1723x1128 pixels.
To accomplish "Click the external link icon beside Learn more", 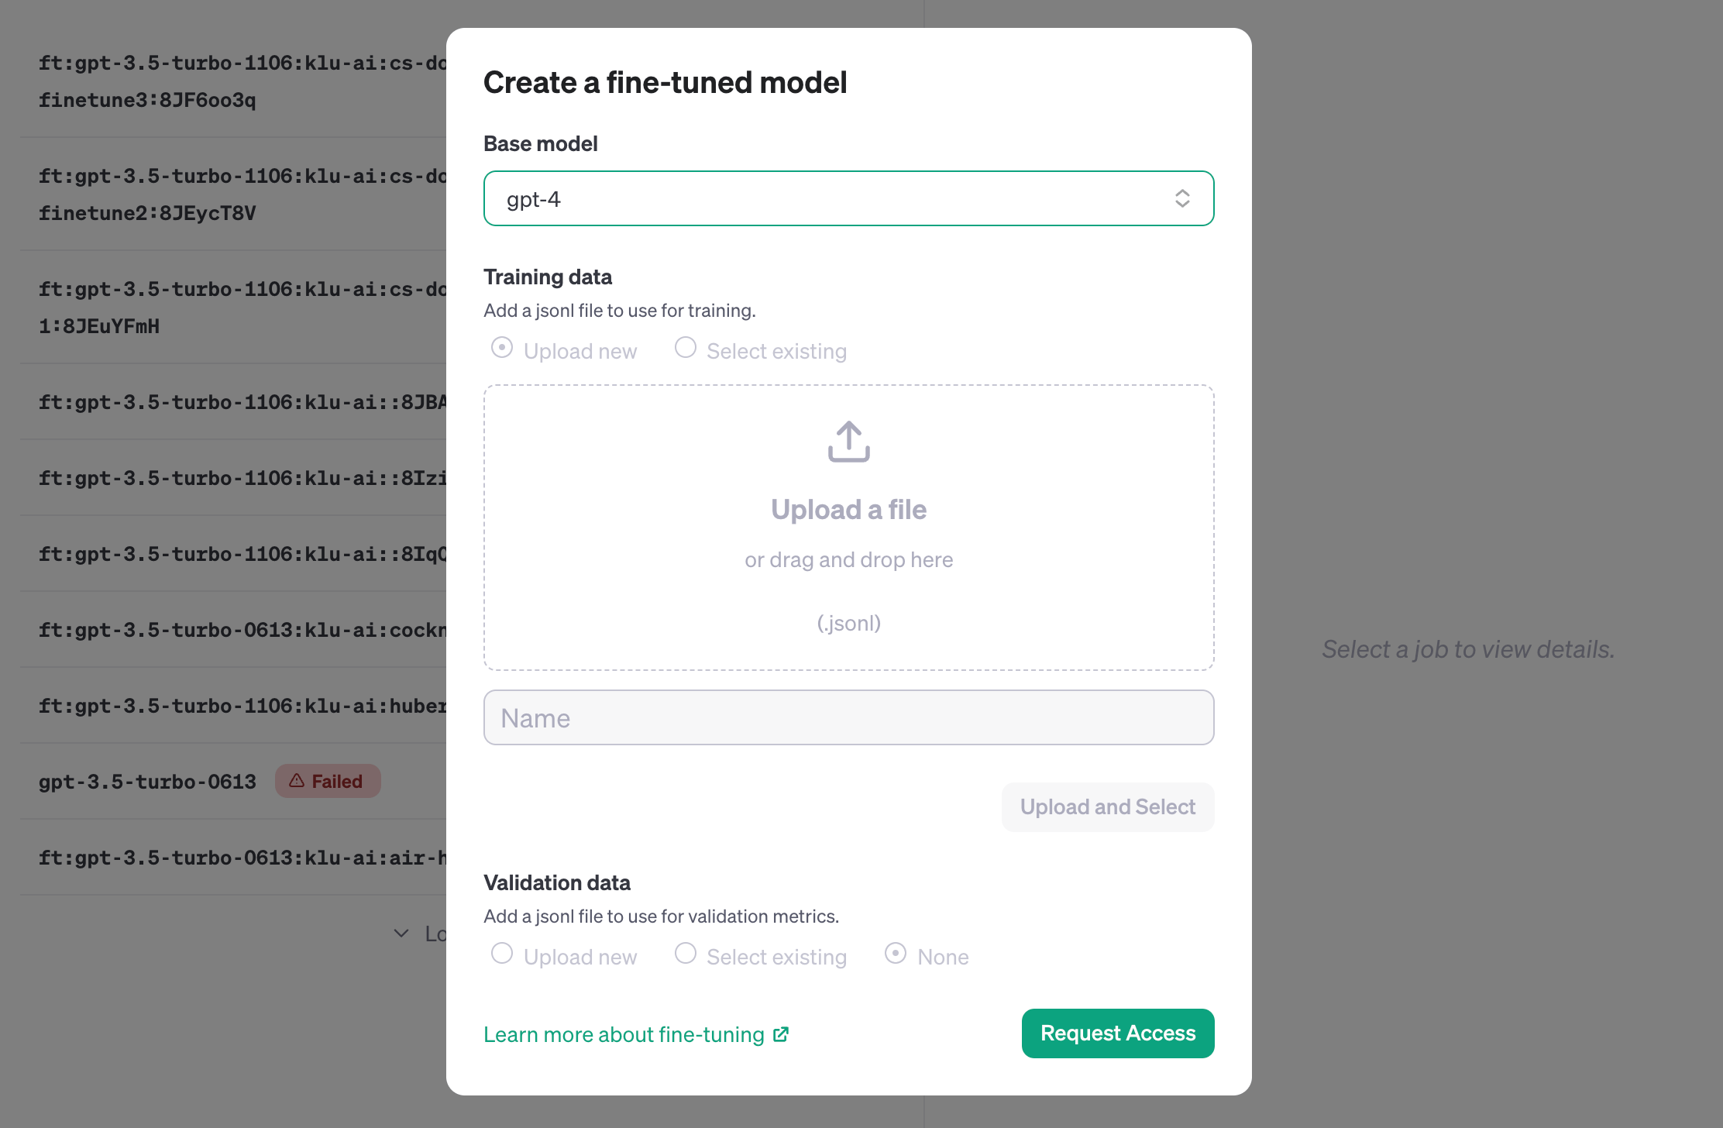I will point(781,1033).
